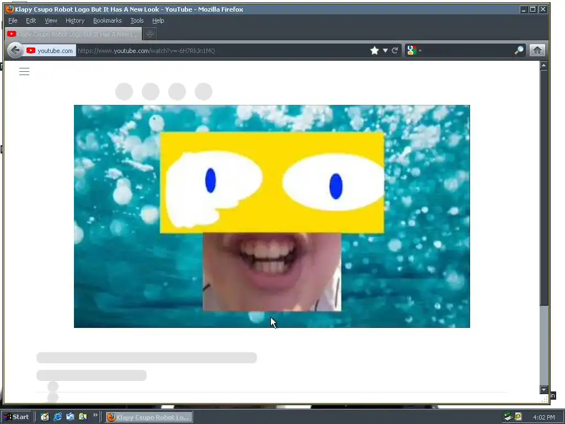Image resolution: width=565 pixels, height=424 pixels.
Task: Launch the search quick launch icon
Action: tap(83, 417)
